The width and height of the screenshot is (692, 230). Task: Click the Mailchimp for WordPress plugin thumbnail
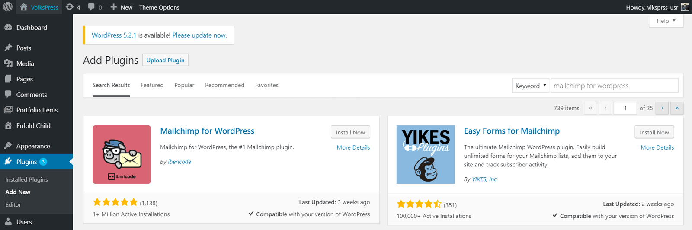coord(122,154)
